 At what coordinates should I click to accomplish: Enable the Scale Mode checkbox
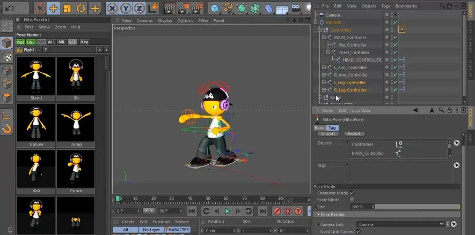pyautogui.click(x=352, y=200)
